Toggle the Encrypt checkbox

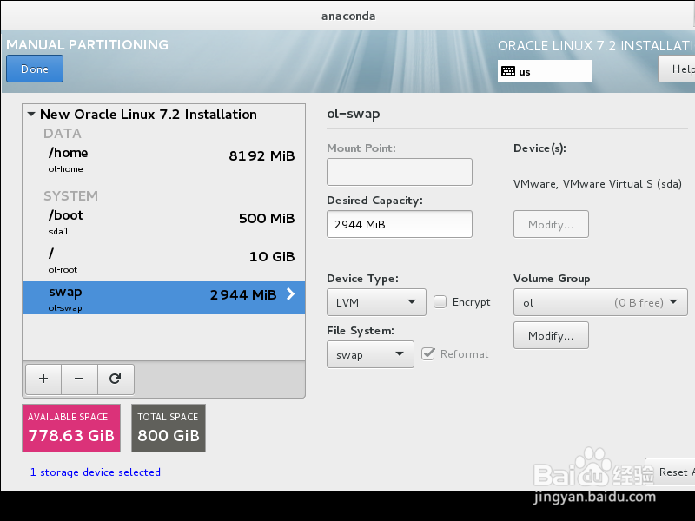440,301
